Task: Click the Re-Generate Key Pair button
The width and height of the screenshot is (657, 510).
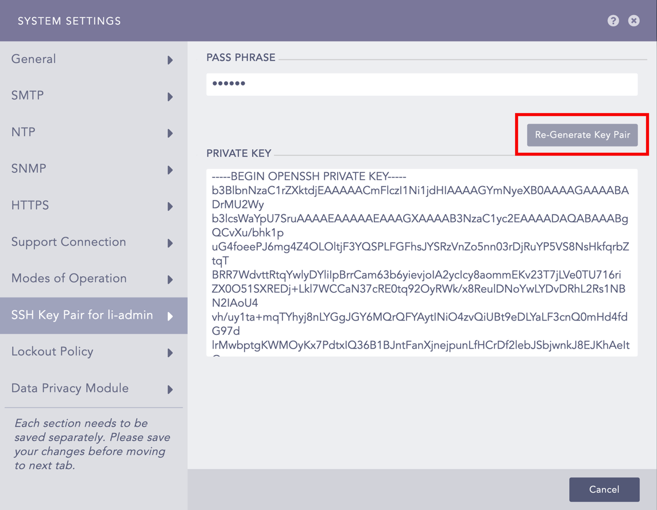Action: (582, 134)
